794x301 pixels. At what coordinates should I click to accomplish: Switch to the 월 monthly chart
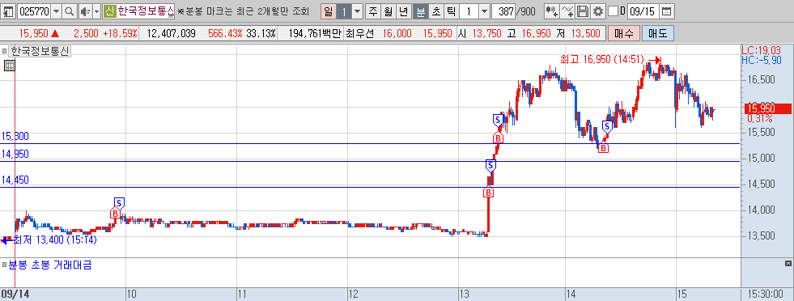click(x=389, y=11)
